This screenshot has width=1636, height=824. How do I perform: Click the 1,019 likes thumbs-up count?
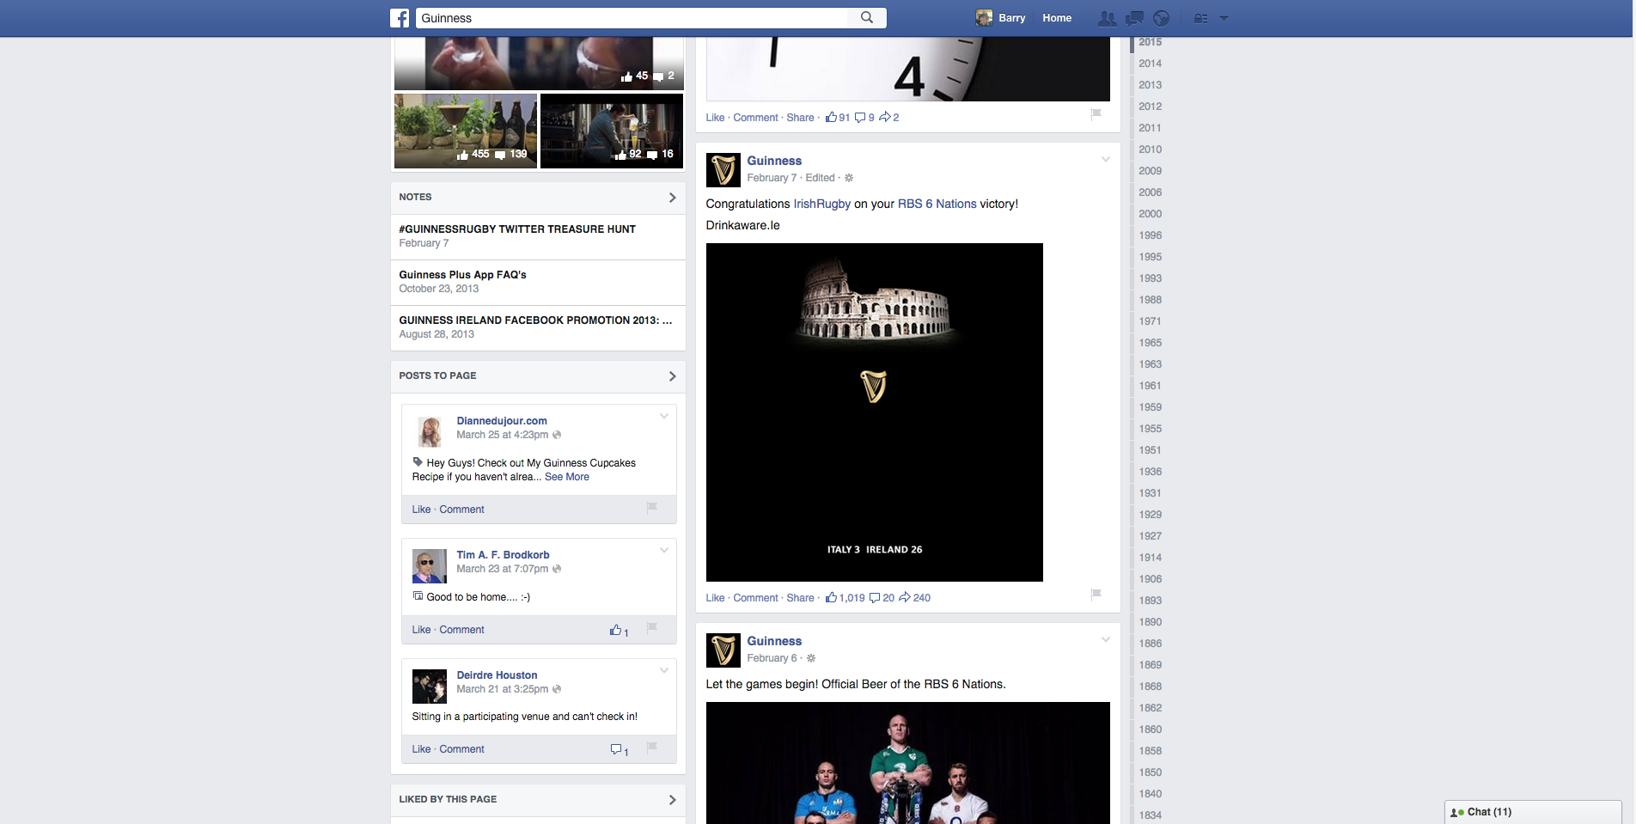tap(845, 597)
